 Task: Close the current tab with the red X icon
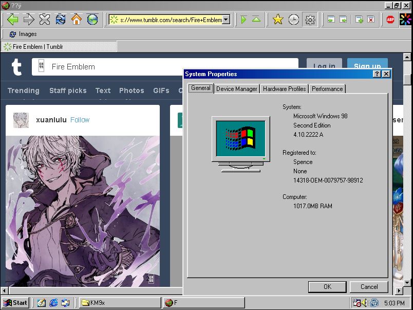[371, 19]
